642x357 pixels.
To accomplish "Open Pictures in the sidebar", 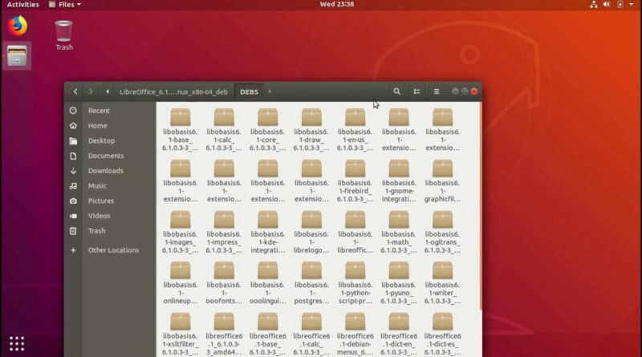I will [x=111, y=201].
